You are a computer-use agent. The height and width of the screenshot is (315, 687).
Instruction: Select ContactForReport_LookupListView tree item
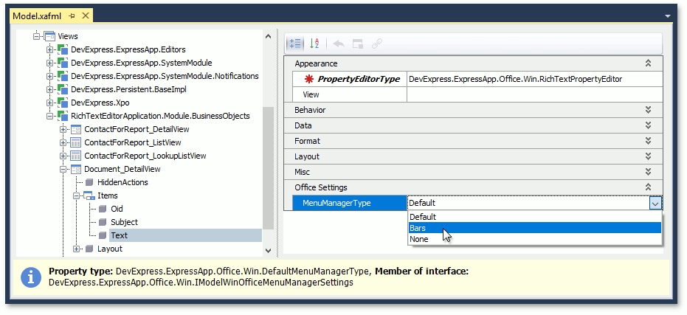[x=145, y=156]
